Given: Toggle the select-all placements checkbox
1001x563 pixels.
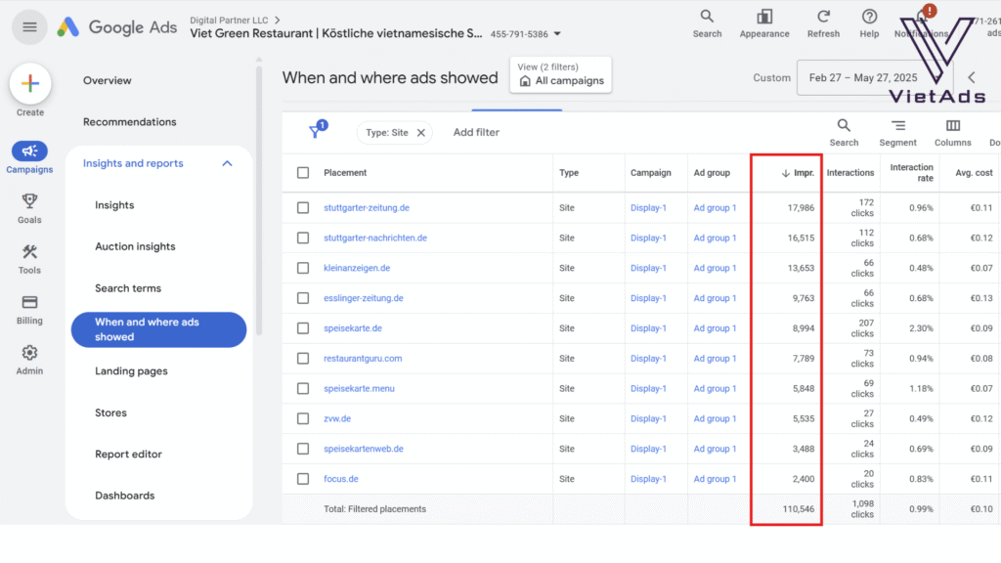Looking at the screenshot, I should pyautogui.click(x=303, y=173).
